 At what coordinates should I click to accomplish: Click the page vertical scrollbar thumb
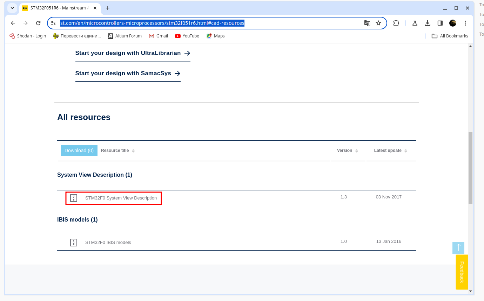pos(470,168)
